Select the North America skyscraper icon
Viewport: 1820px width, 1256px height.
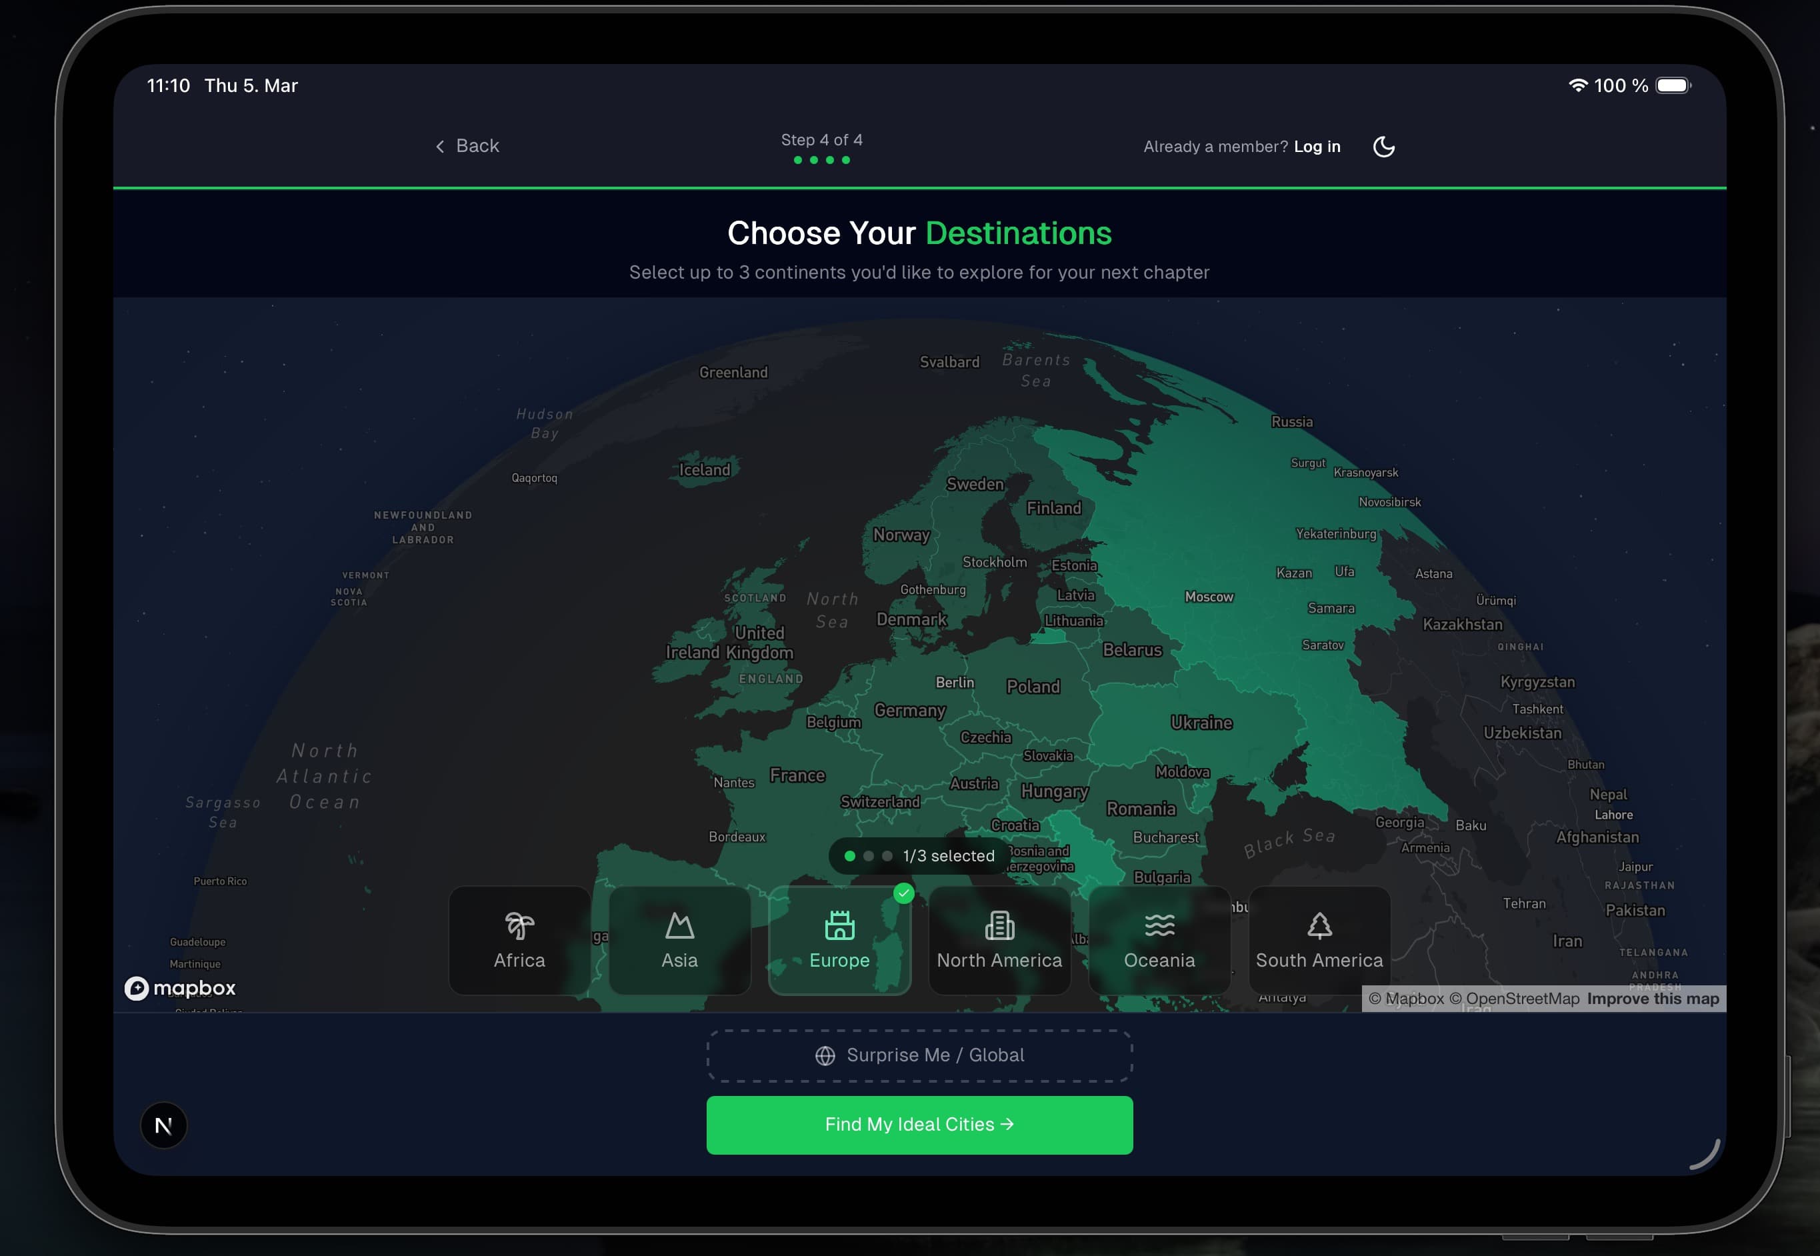coord(999,926)
